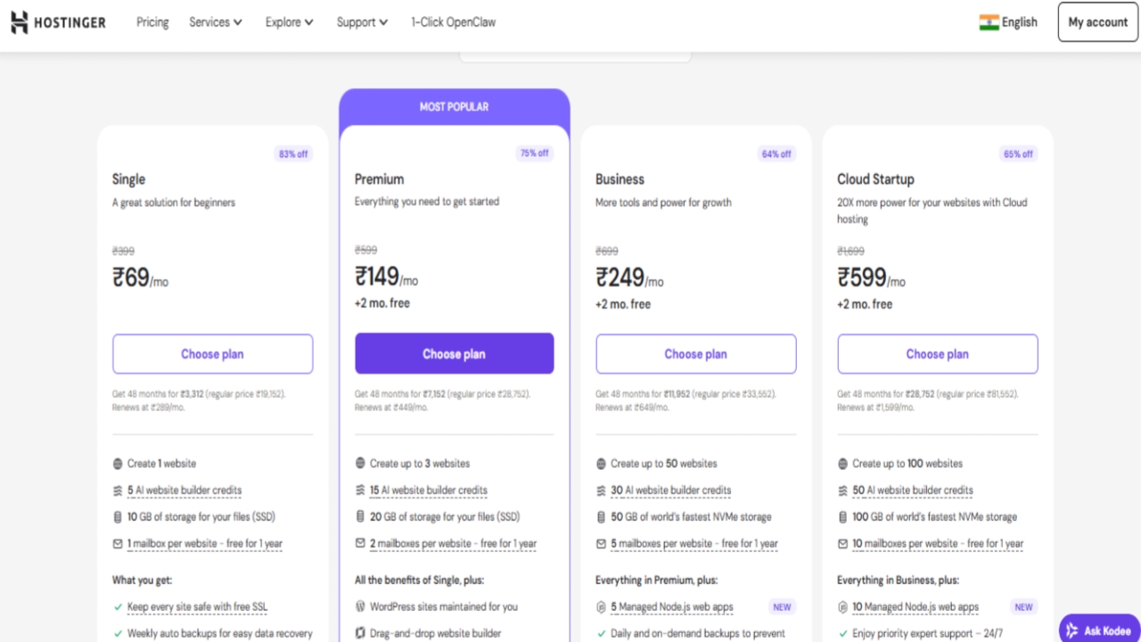1141x642 pixels.
Task: Open the Ask Kodee chat assistant
Action: click(1099, 630)
